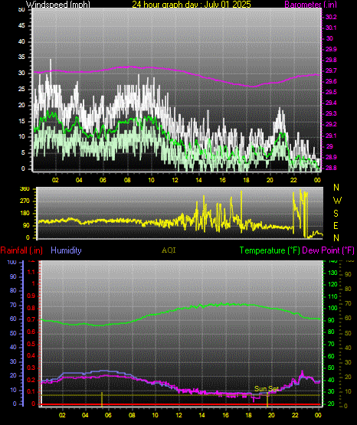The height and width of the screenshot is (425, 357).
Task: Click the Sun Set marker label
Action: click(x=267, y=389)
